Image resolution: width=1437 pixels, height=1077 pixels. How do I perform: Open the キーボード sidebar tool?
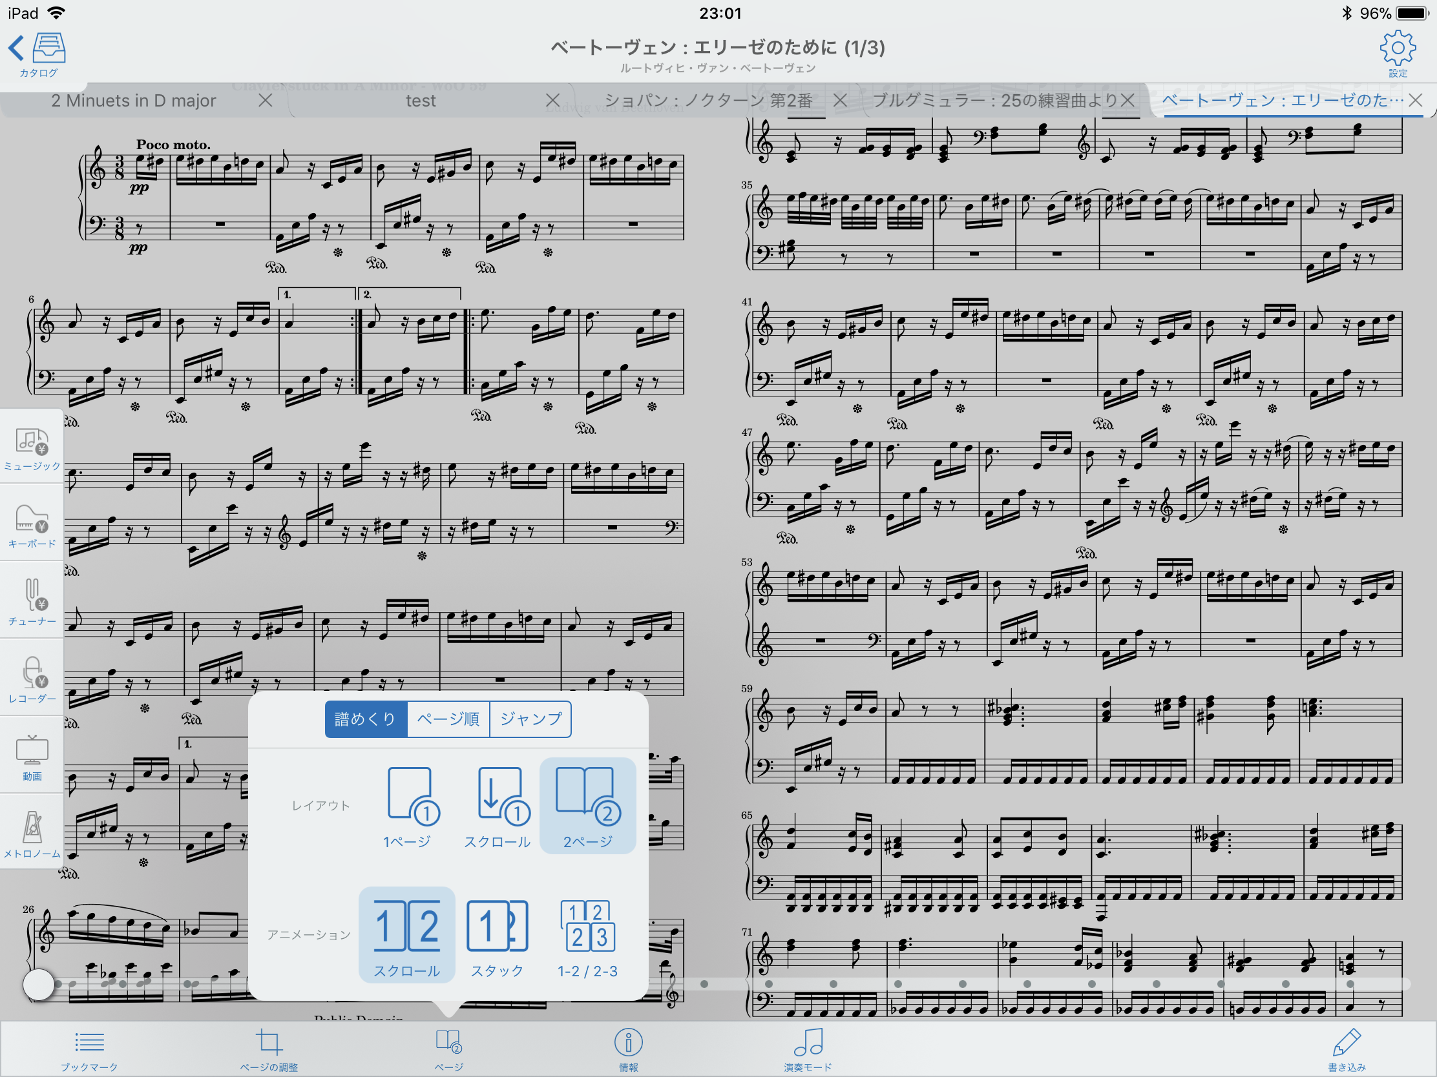pyautogui.click(x=32, y=526)
